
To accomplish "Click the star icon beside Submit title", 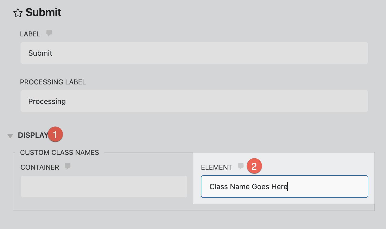I will (x=18, y=13).
